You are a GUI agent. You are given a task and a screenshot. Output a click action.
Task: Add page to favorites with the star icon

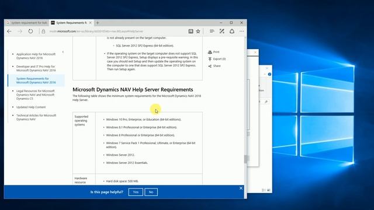[198, 31]
